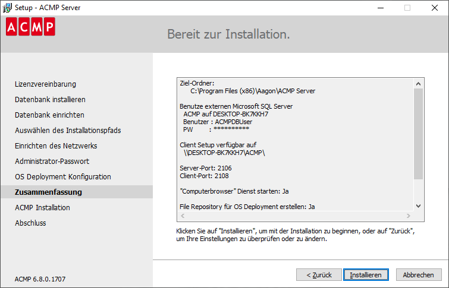The image size is (449, 288).
Task: Go back with the Zurück button
Action: tap(319, 275)
